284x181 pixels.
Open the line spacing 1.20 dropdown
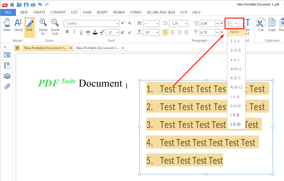tap(186, 23)
